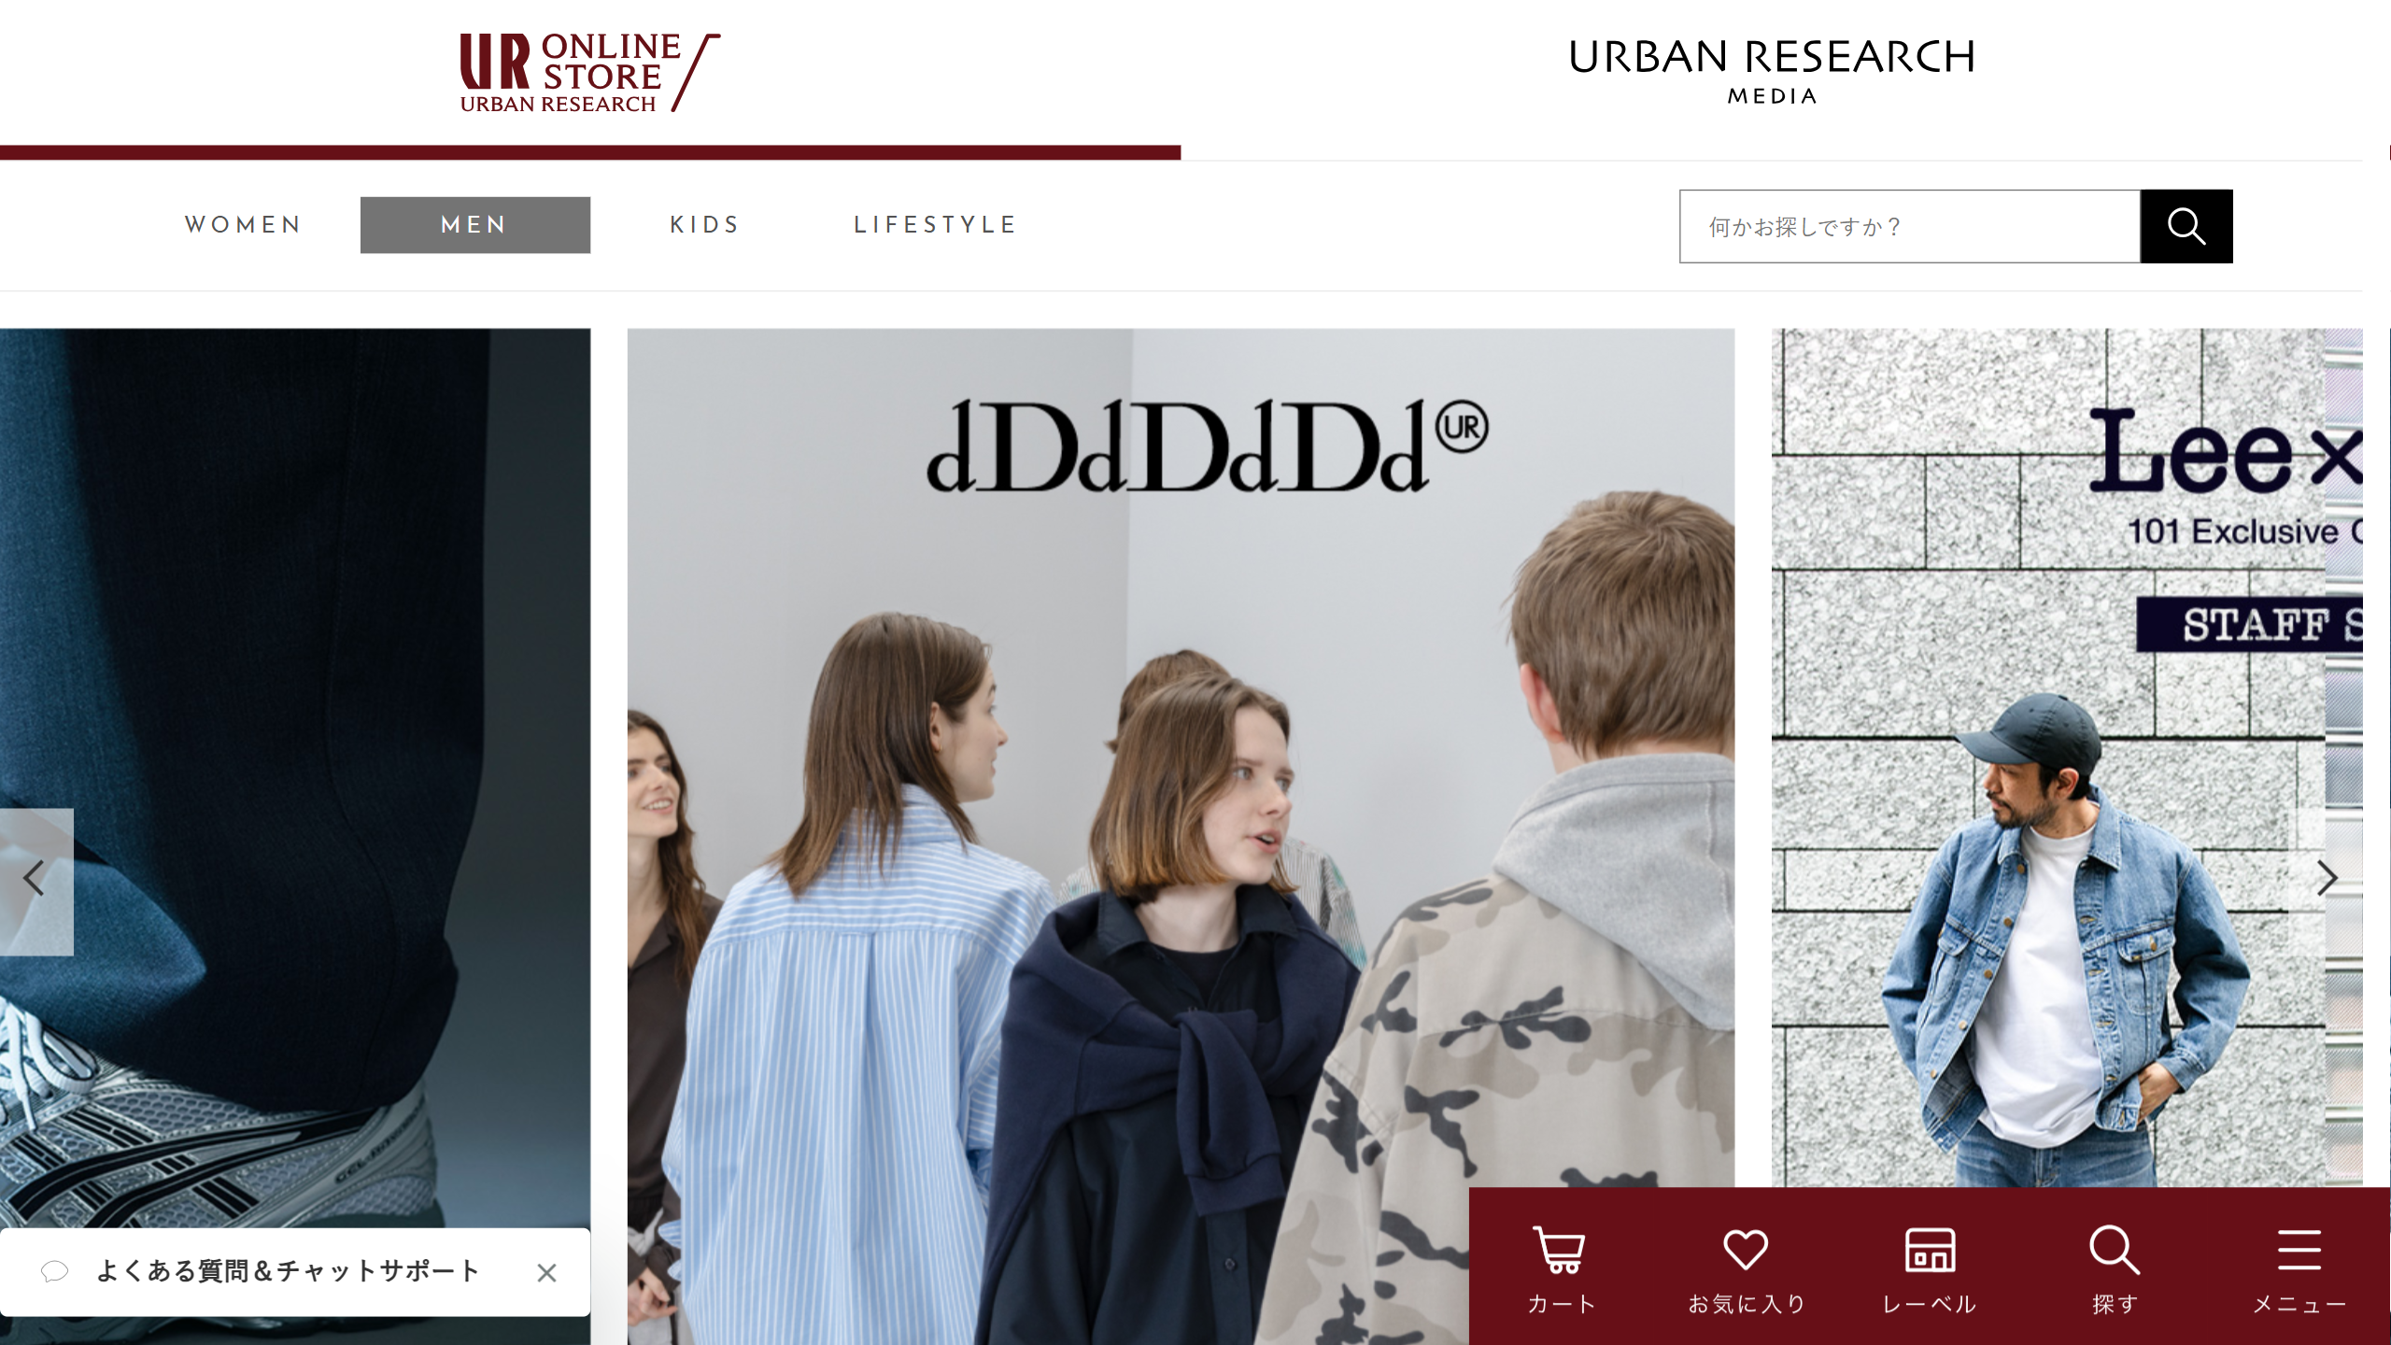
Task: Click the magnifier search icon in bottom bar
Action: point(2115,1251)
